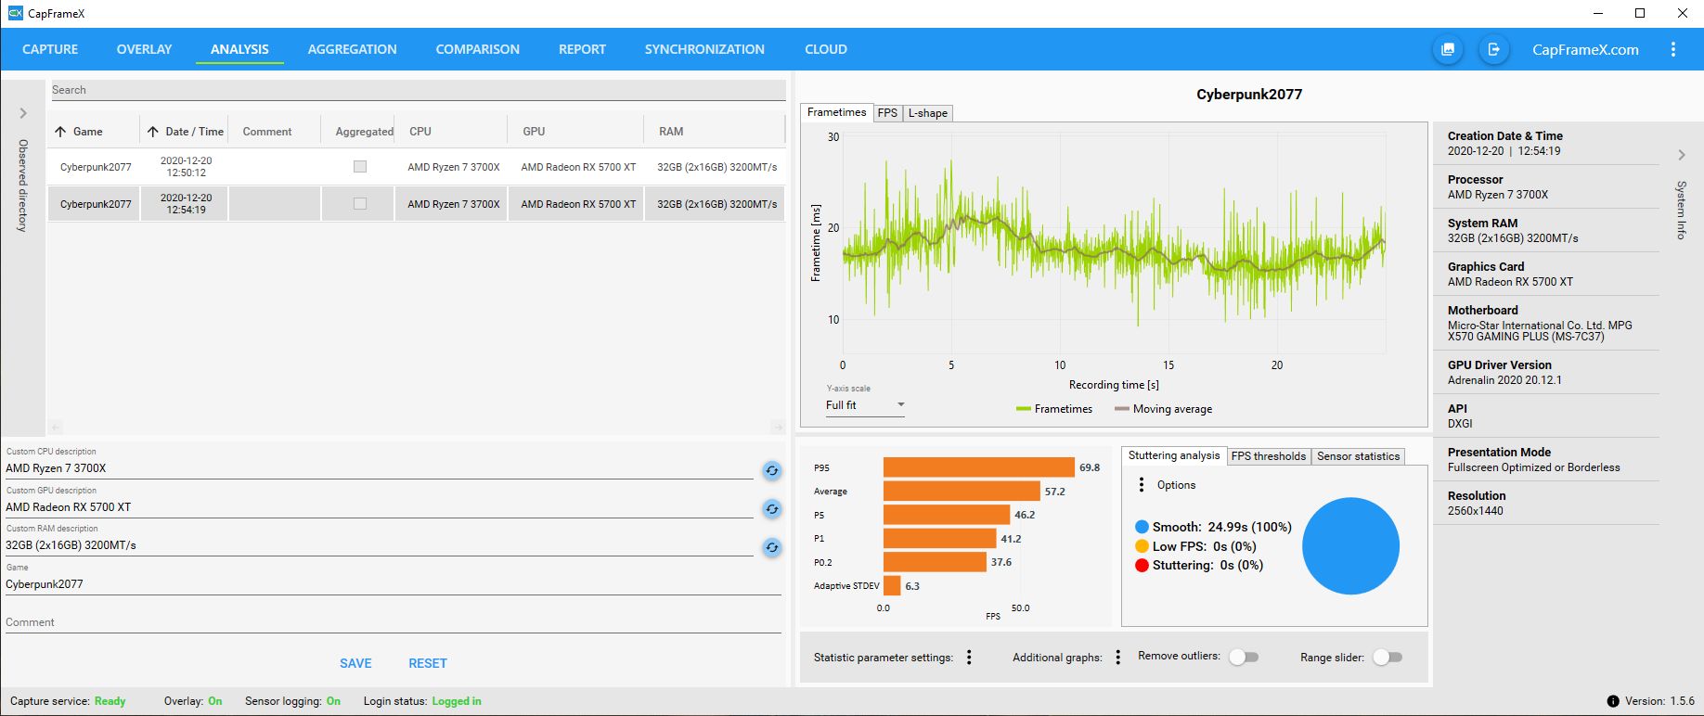Open Statistic parameter settings three-dot menu
The width and height of the screenshot is (1704, 716).
[x=969, y=657]
